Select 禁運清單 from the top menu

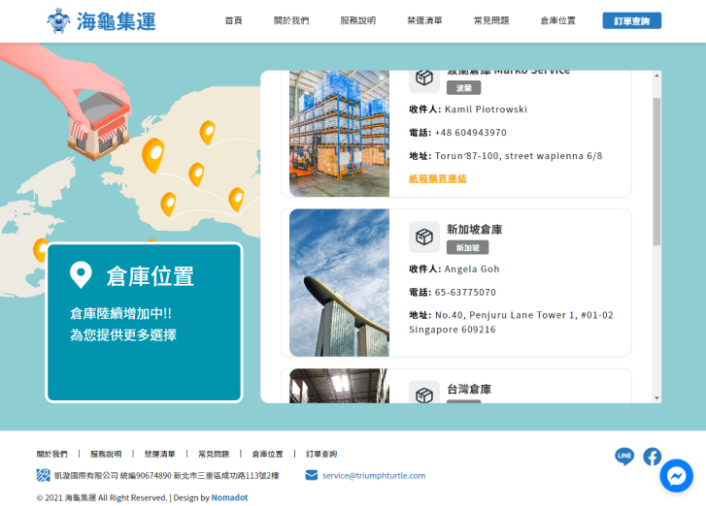(424, 20)
